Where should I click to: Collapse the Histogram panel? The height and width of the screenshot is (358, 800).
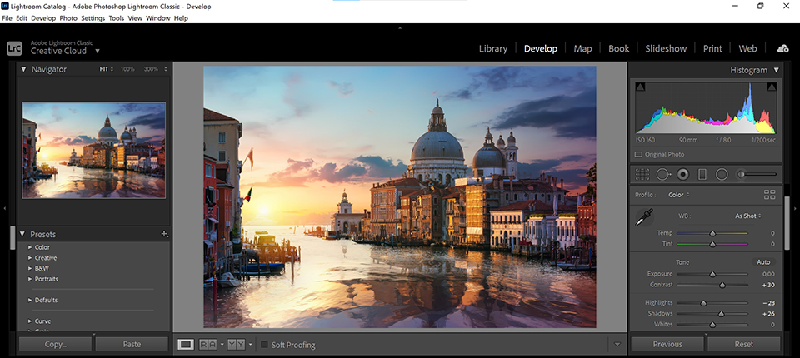point(777,70)
